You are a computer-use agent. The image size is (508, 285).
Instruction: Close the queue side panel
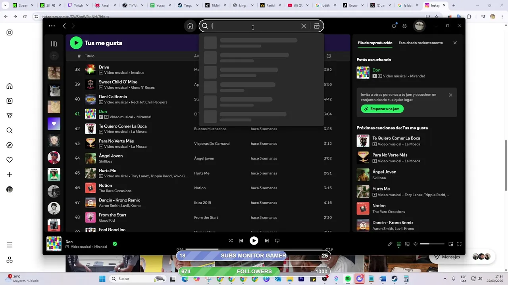click(x=455, y=43)
